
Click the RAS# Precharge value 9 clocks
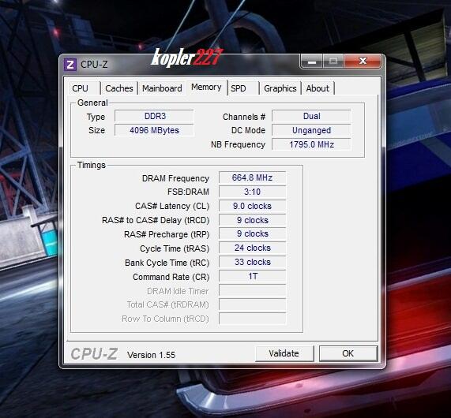coord(252,234)
